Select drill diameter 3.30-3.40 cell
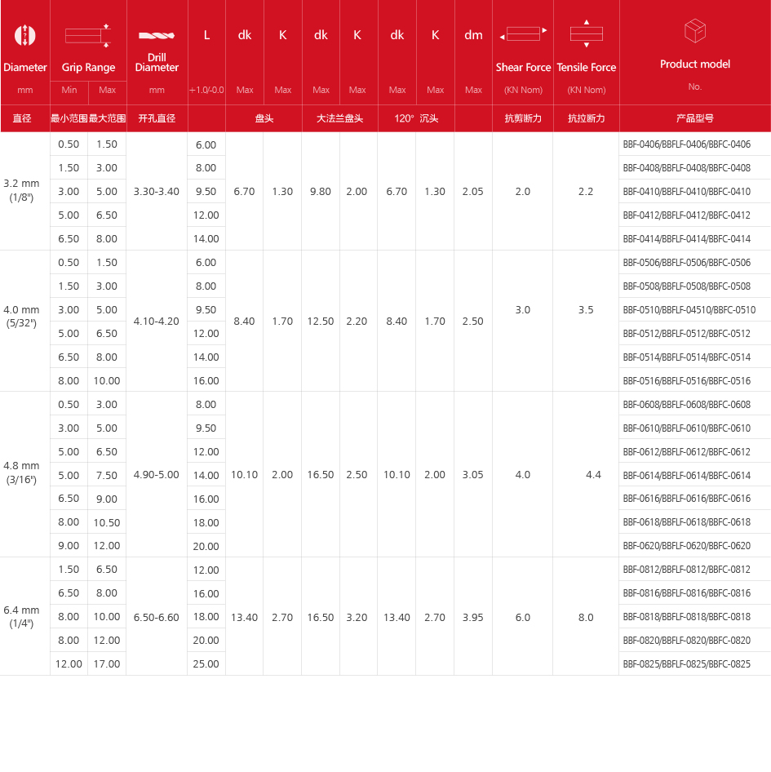This screenshot has width=771, height=772. [x=157, y=192]
